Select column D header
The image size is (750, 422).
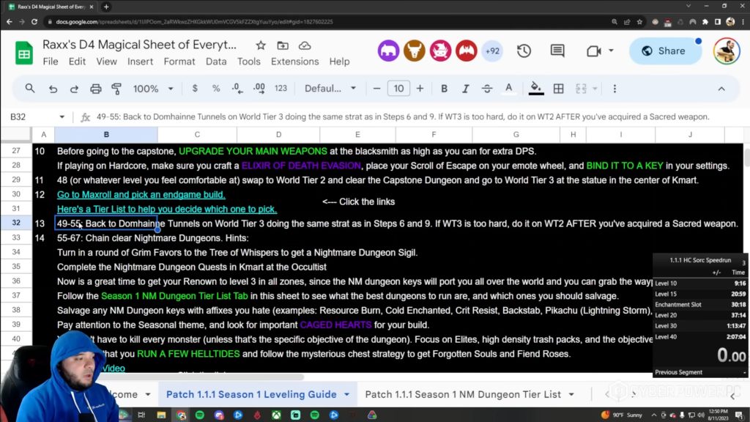[278, 135]
